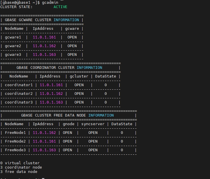210x179 pixels.
Task: Click the '3 coordinator node' summary line
Action: click(21, 167)
